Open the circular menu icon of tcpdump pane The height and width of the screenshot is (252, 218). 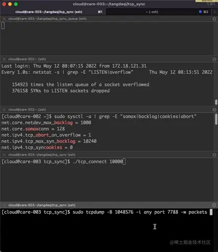214,205
